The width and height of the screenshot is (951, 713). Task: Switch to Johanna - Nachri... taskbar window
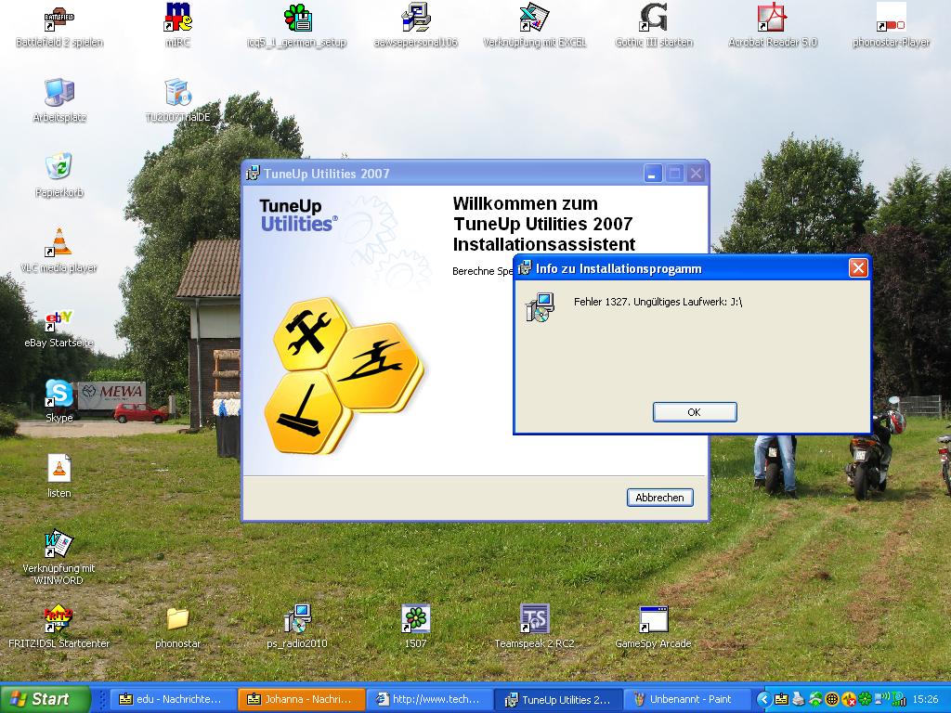(x=301, y=700)
